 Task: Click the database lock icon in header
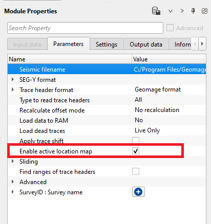click(x=156, y=11)
